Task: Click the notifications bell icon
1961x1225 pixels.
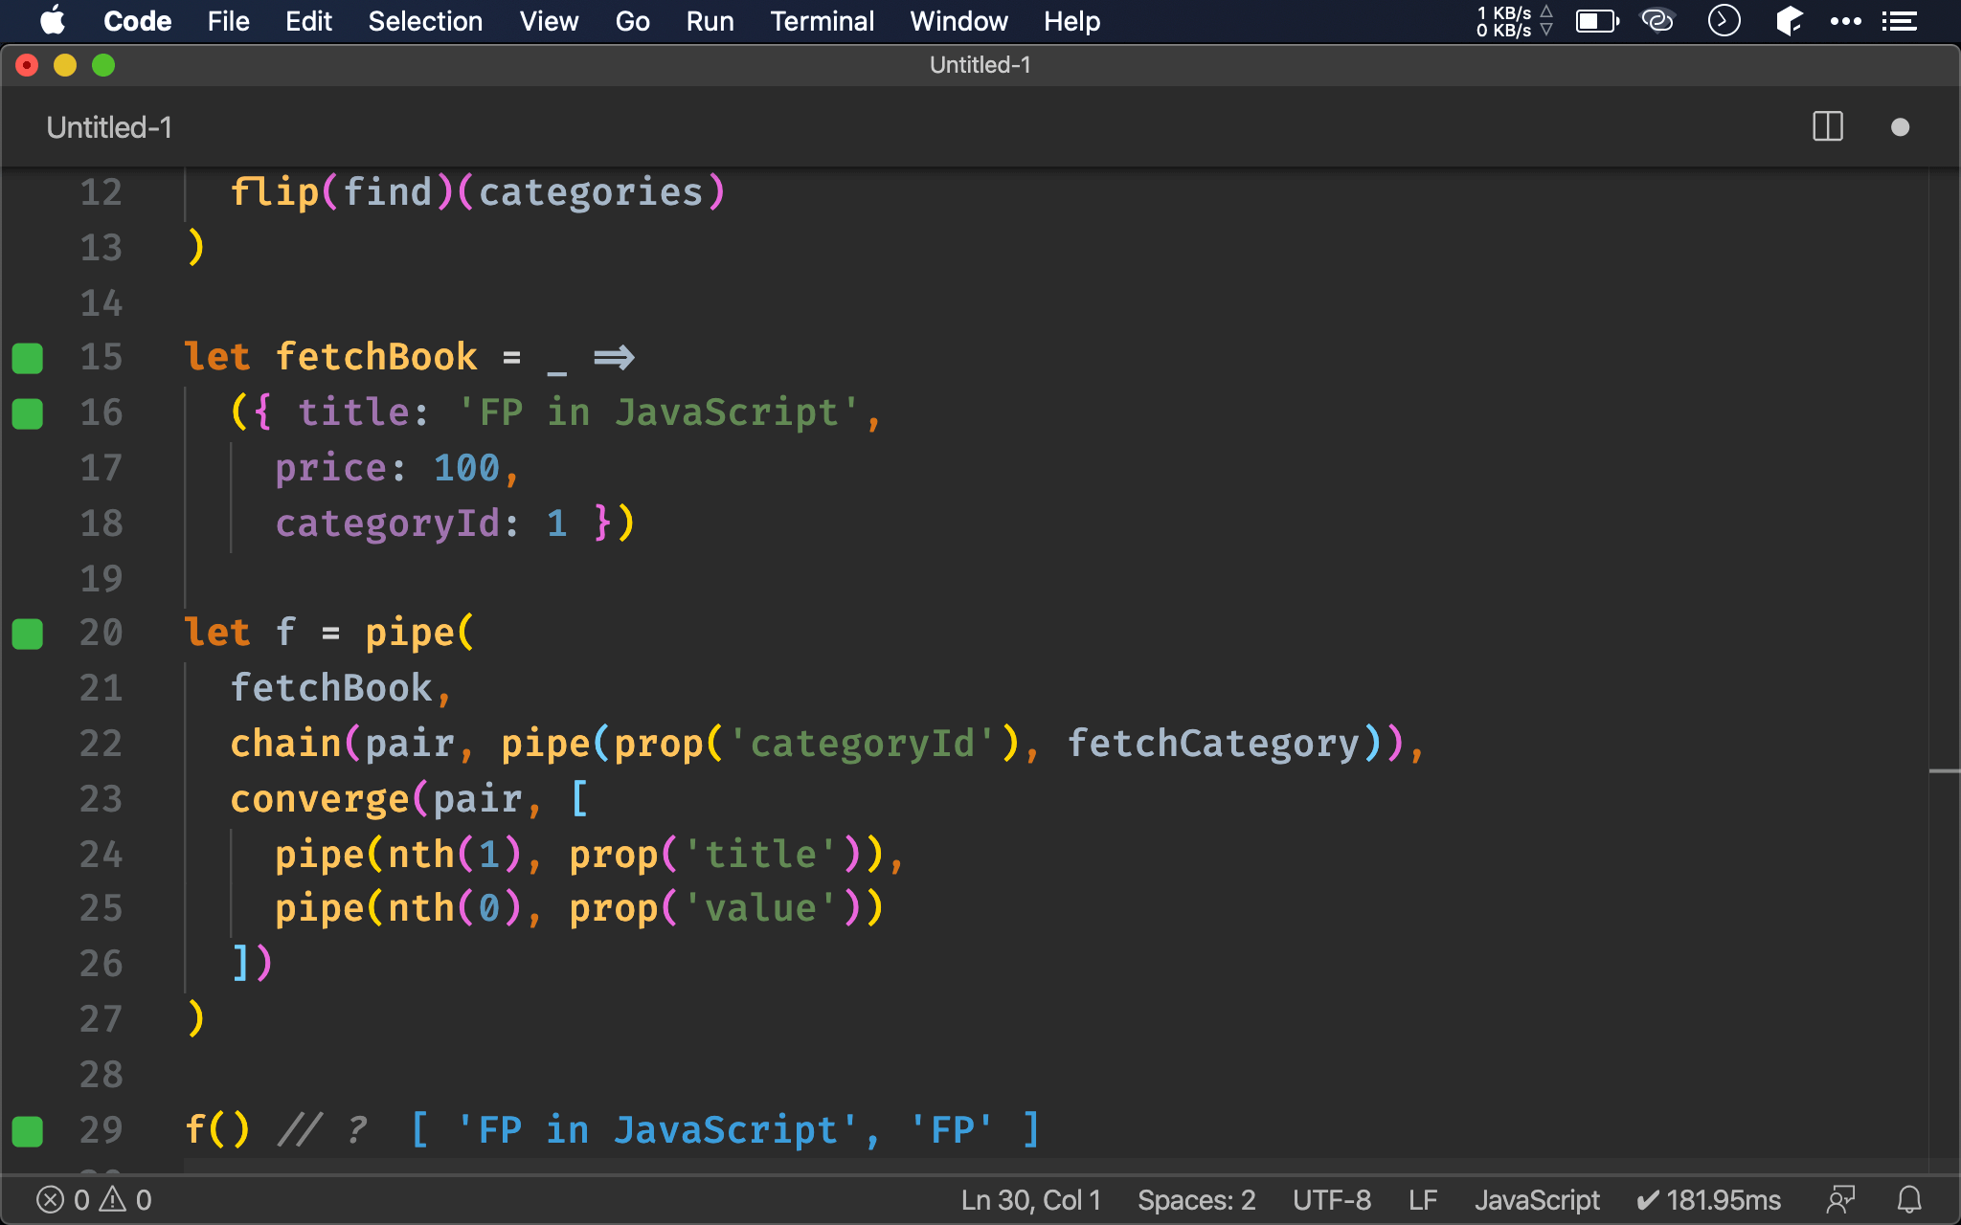Action: 1909,1200
